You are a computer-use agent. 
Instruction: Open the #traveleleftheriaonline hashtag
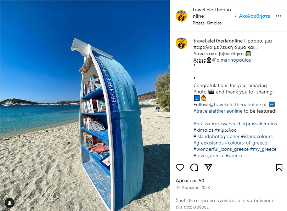click(x=218, y=111)
